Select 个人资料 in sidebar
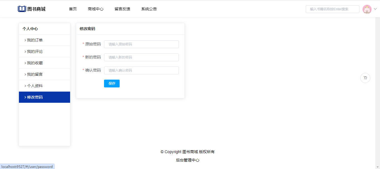The width and height of the screenshot is (380, 169). point(45,86)
